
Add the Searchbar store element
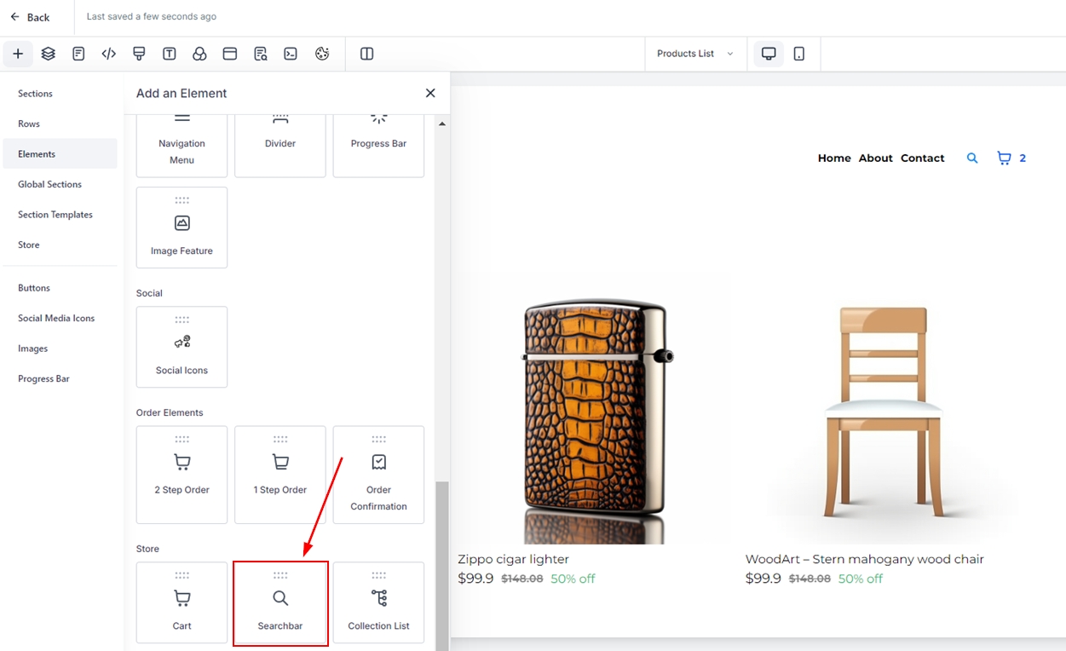pyautogui.click(x=280, y=603)
